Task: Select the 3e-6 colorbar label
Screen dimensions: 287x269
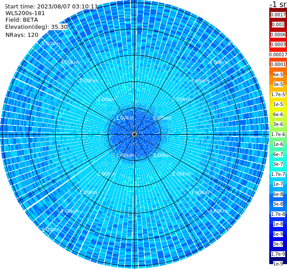Action: [278, 124]
